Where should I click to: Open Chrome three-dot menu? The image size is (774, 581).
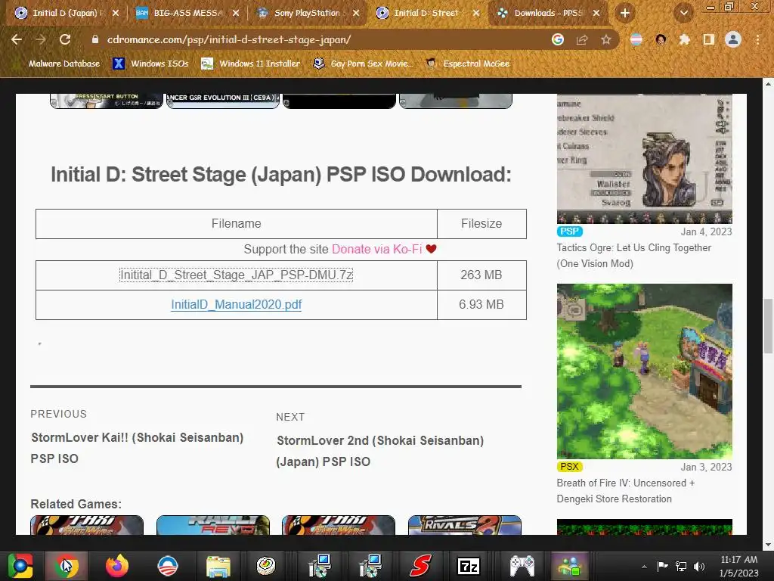[x=757, y=39]
